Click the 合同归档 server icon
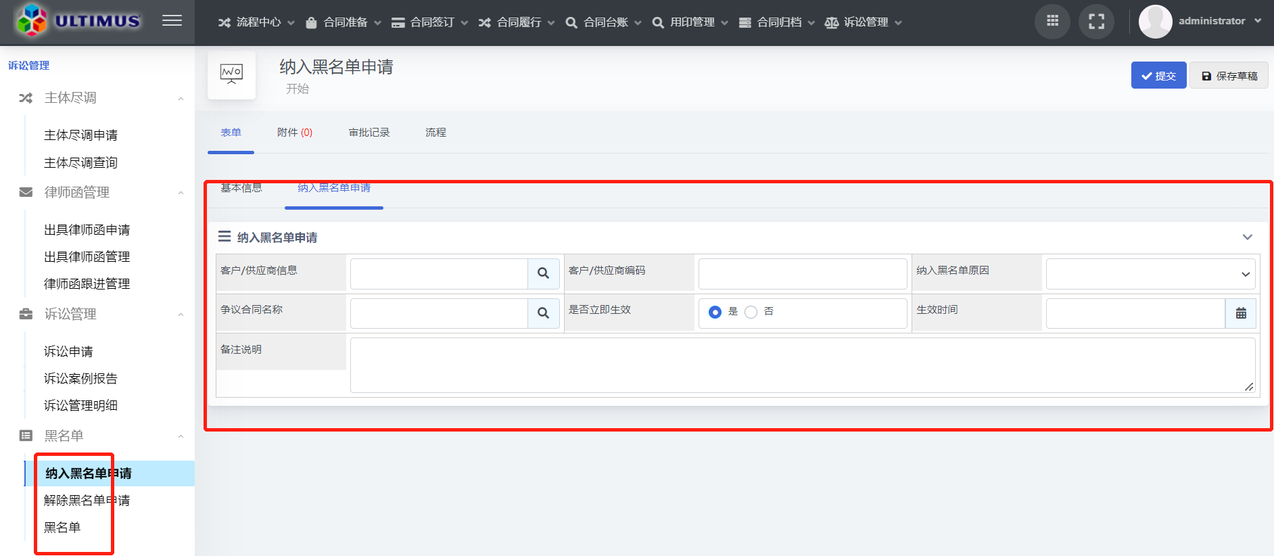Image resolution: width=1274 pixels, height=556 pixels. [745, 22]
